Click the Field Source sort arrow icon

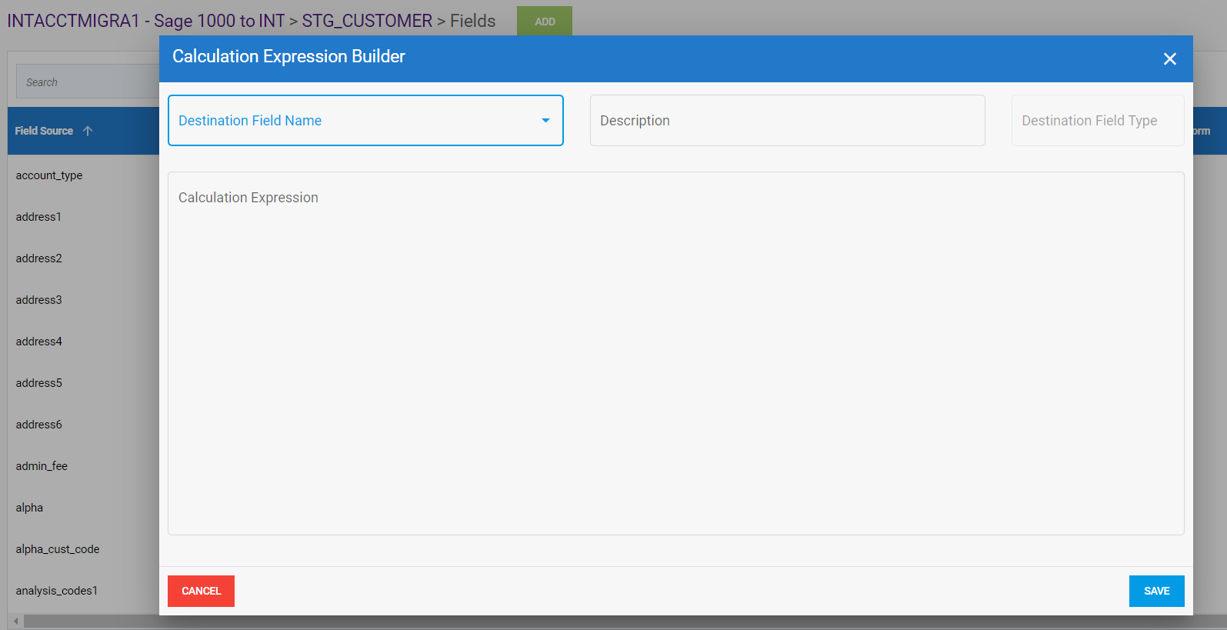88,131
